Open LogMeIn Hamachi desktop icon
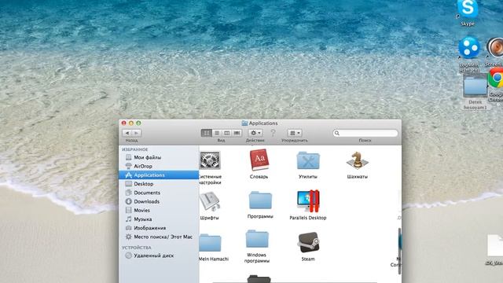The width and height of the screenshot is (503, 283). tap(469, 48)
